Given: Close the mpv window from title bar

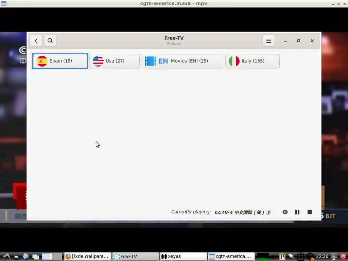Looking at the screenshot, I should point(345,4).
